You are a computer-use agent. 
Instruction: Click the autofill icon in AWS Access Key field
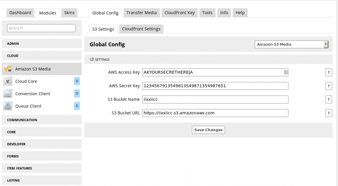(285, 72)
